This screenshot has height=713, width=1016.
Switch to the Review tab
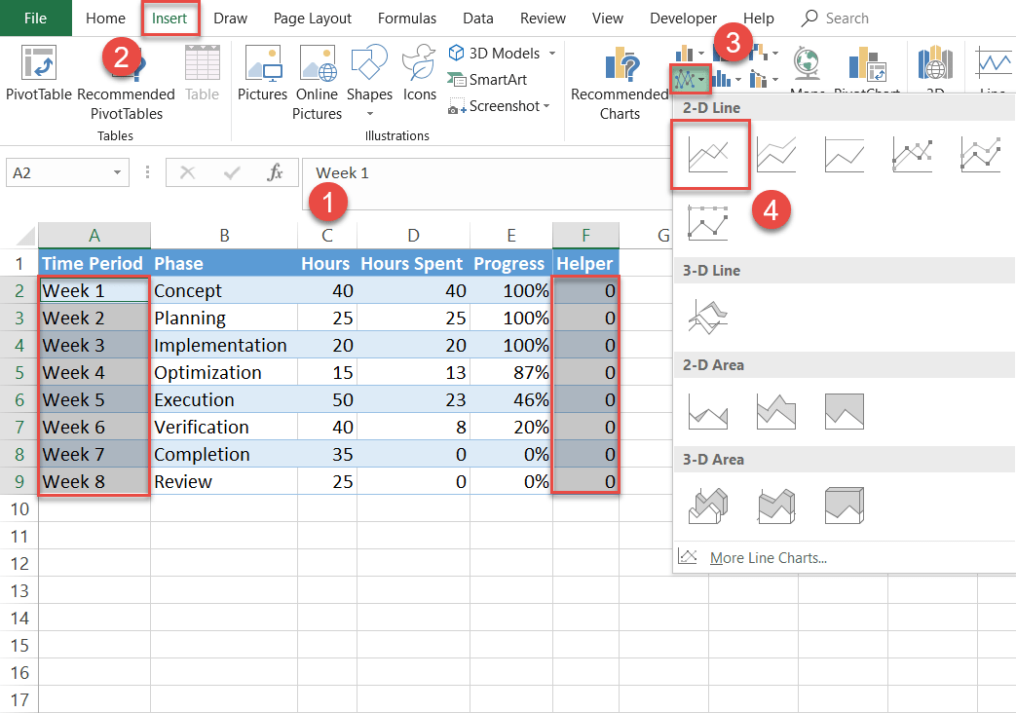pos(543,19)
